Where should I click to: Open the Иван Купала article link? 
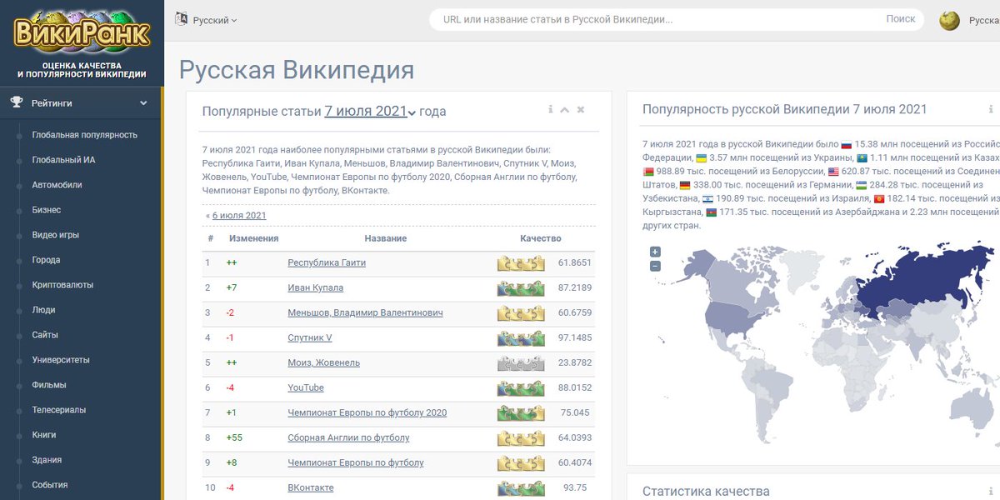(315, 287)
